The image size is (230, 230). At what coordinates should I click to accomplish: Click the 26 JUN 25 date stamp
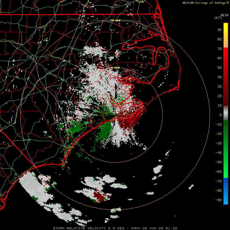(153, 228)
